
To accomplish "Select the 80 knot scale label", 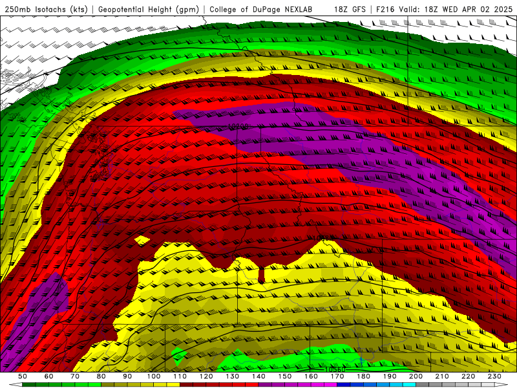I will point(101,376).
